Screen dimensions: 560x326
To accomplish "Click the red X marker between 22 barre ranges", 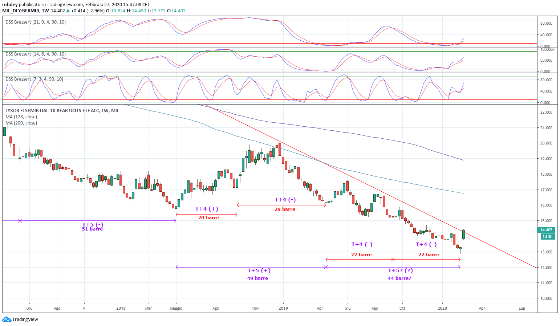I will pyautogui.click(x=393, y=259).
